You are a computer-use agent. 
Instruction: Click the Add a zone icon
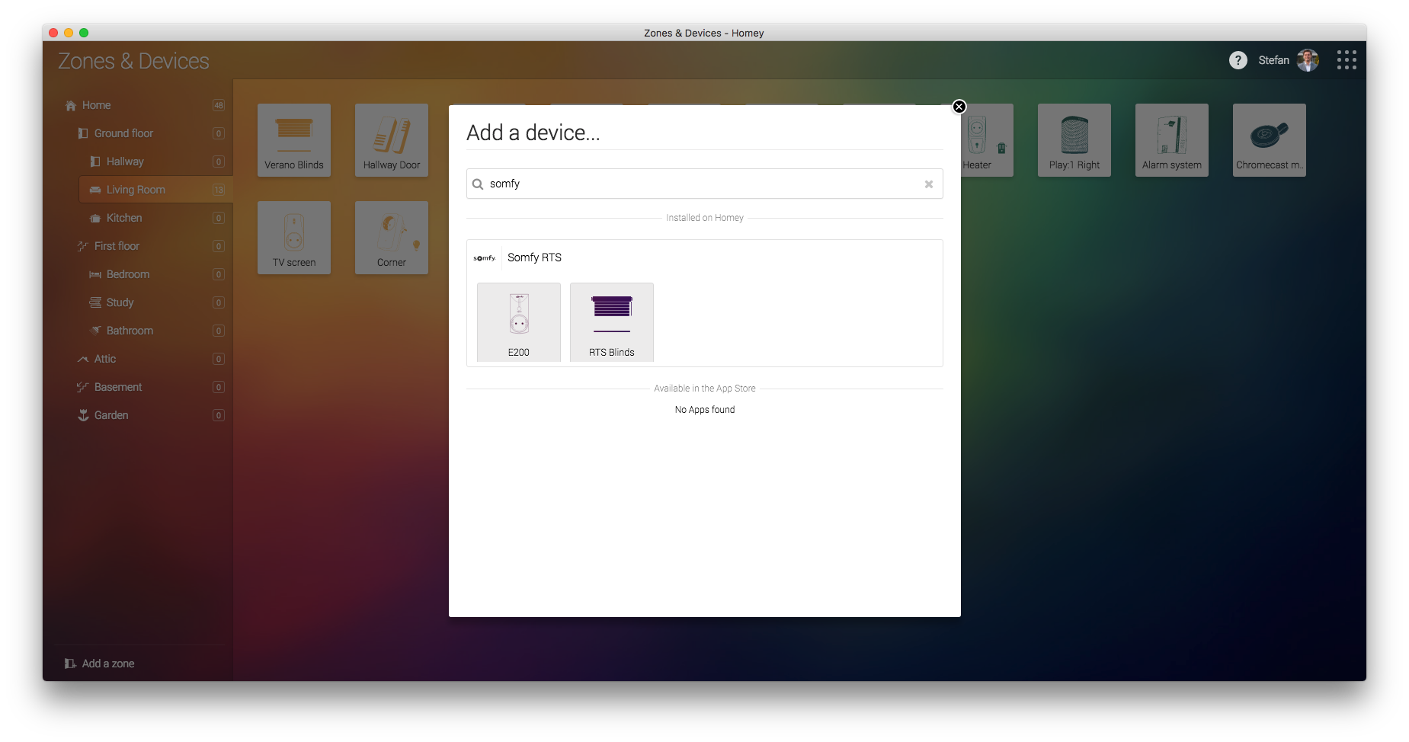click(70, 664)
